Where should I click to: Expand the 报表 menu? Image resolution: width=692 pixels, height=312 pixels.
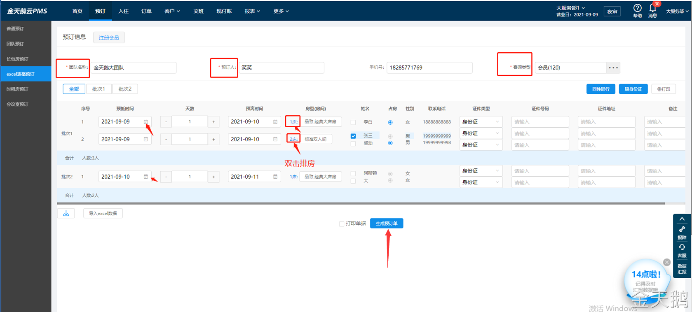pyautogui.click(x=252, y=11)
